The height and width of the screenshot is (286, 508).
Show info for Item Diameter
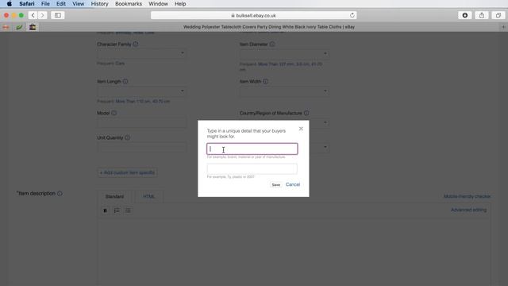pos(272,44)
